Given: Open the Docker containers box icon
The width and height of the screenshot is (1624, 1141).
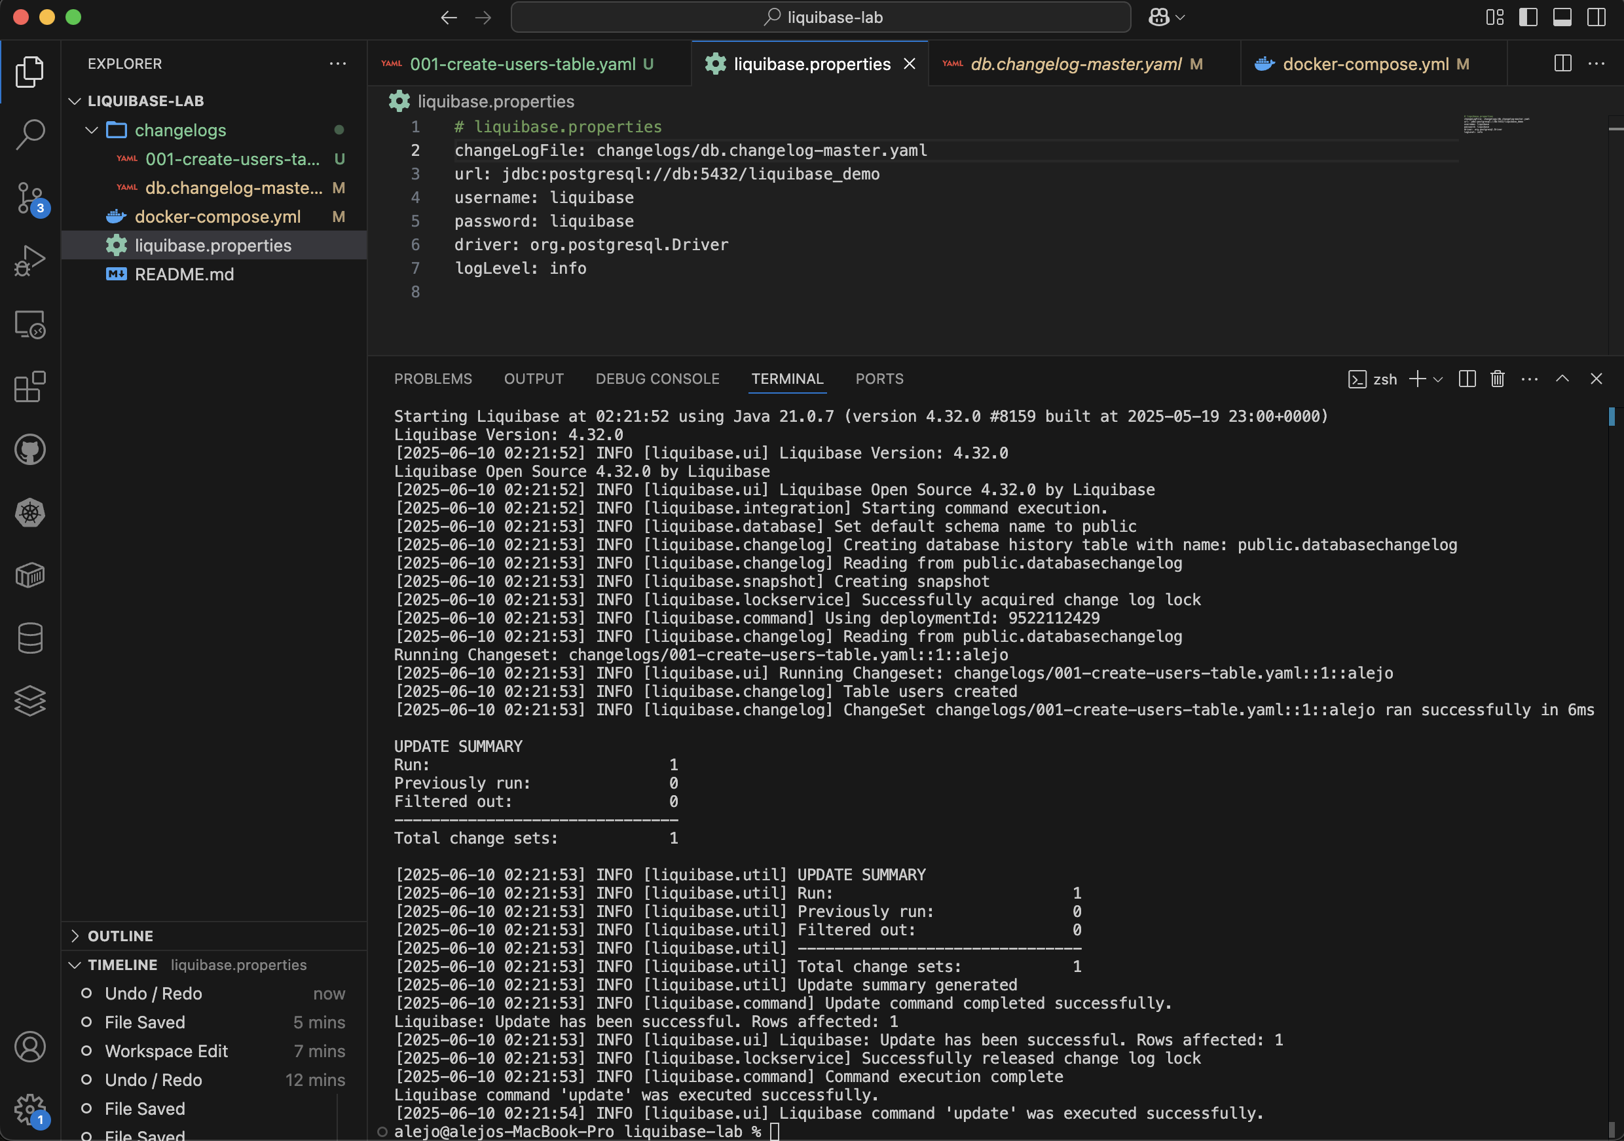Looking at the screenshot, I should click(29, 576).
